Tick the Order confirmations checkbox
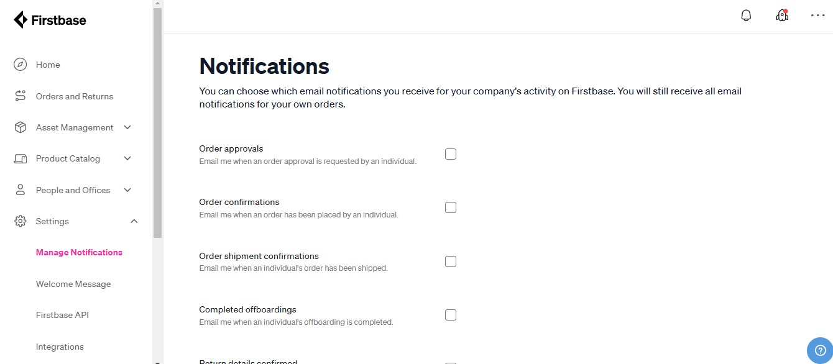 point(451,207)
